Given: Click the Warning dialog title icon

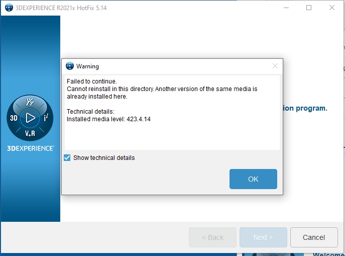Looking at the screenshot, I should pos(70,66).
